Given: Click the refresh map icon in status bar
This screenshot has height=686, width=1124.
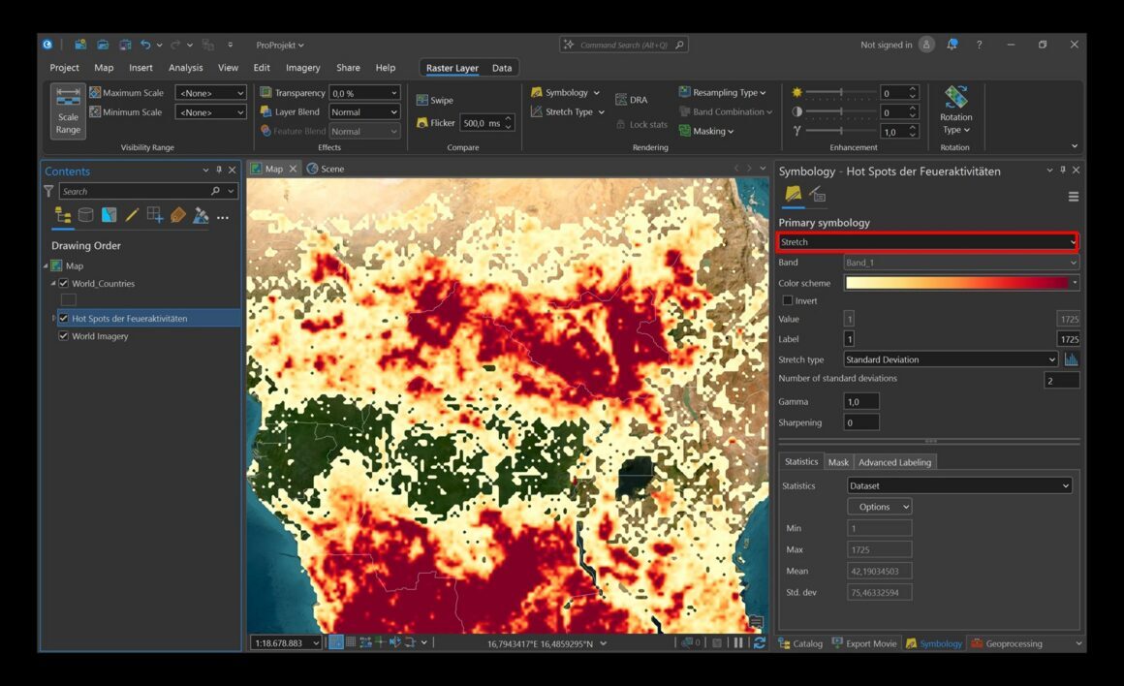Looking at the screenshot, I should (760, 643).
